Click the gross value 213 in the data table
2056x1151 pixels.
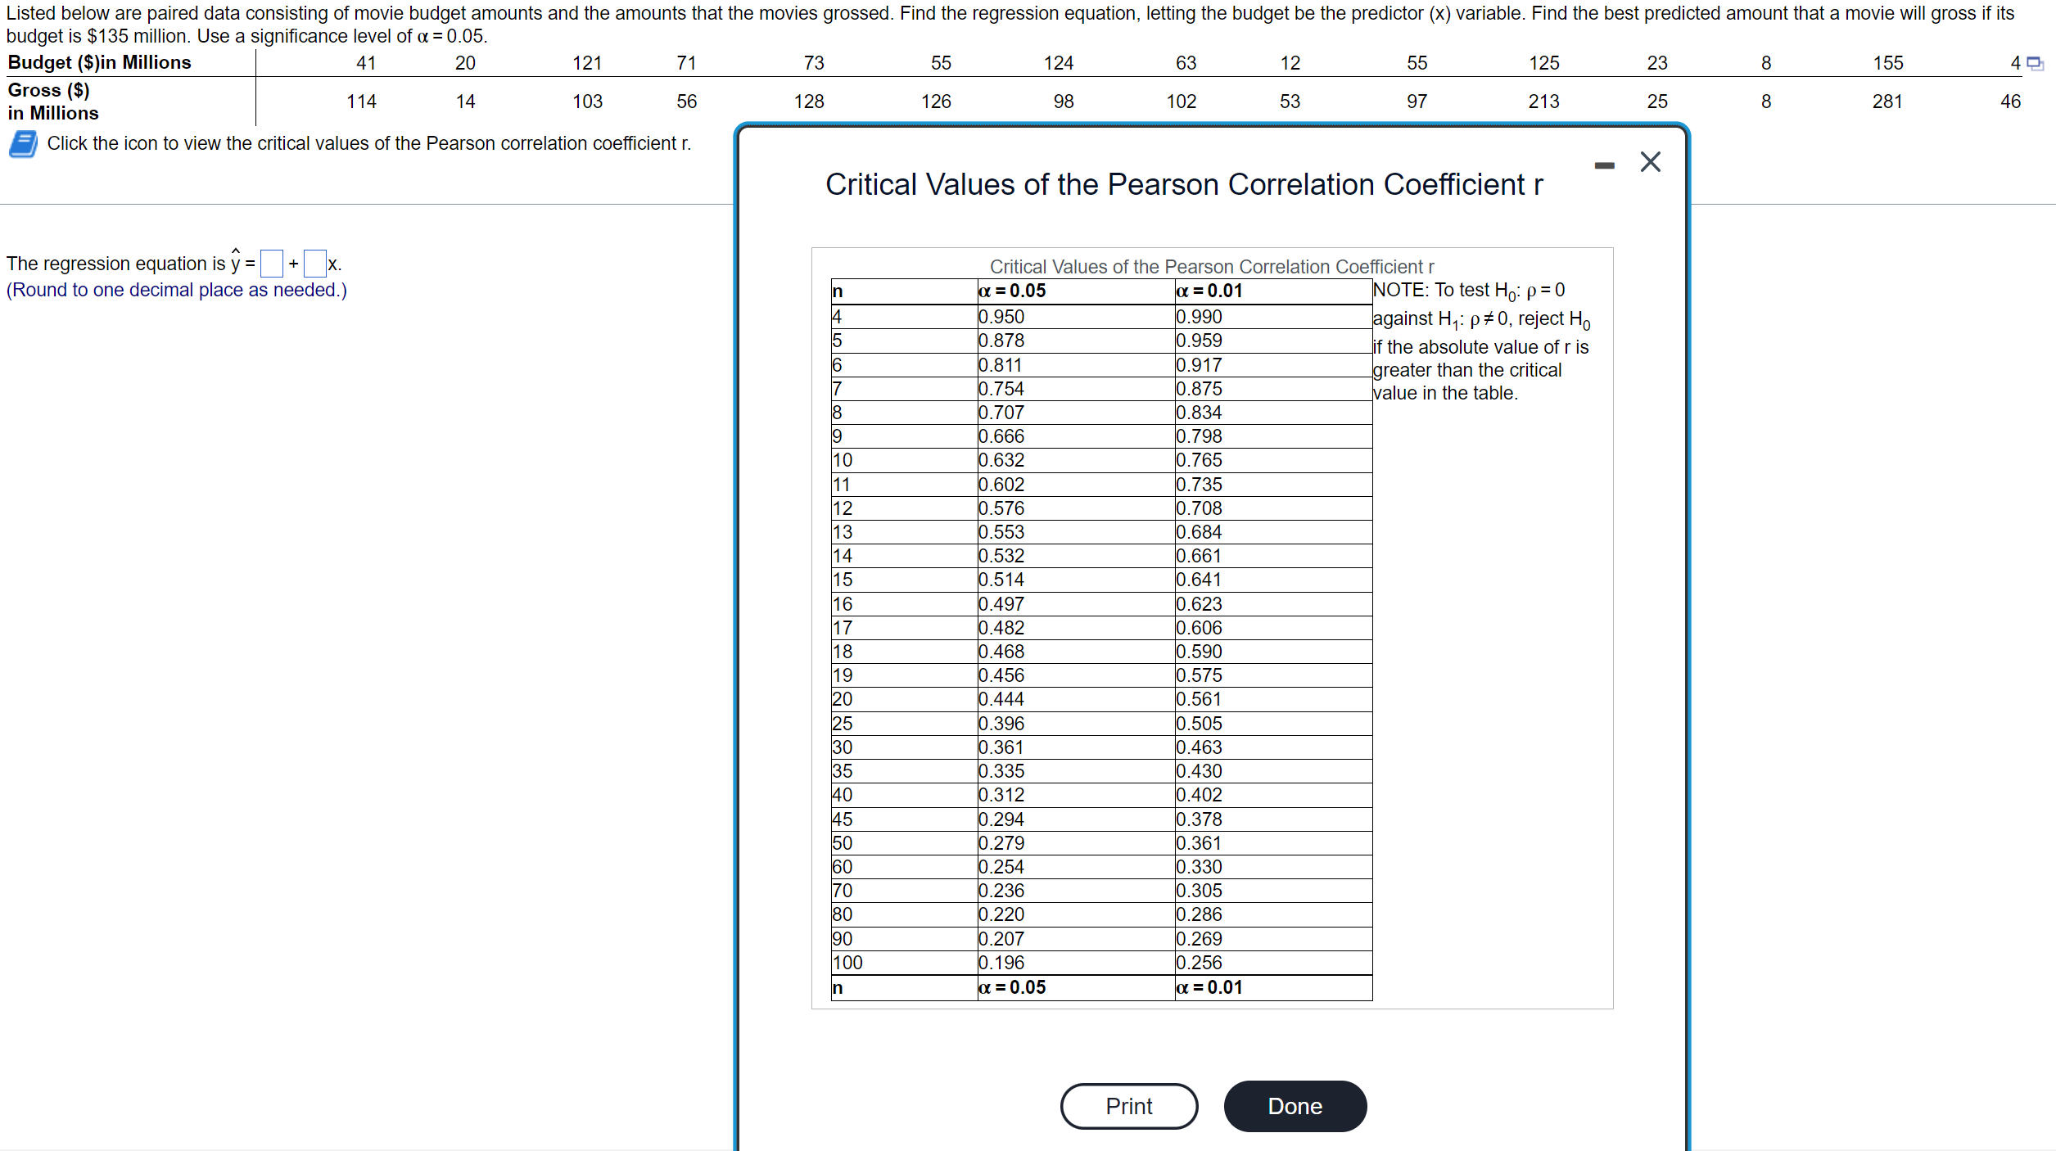click(x=1543, y=102)
